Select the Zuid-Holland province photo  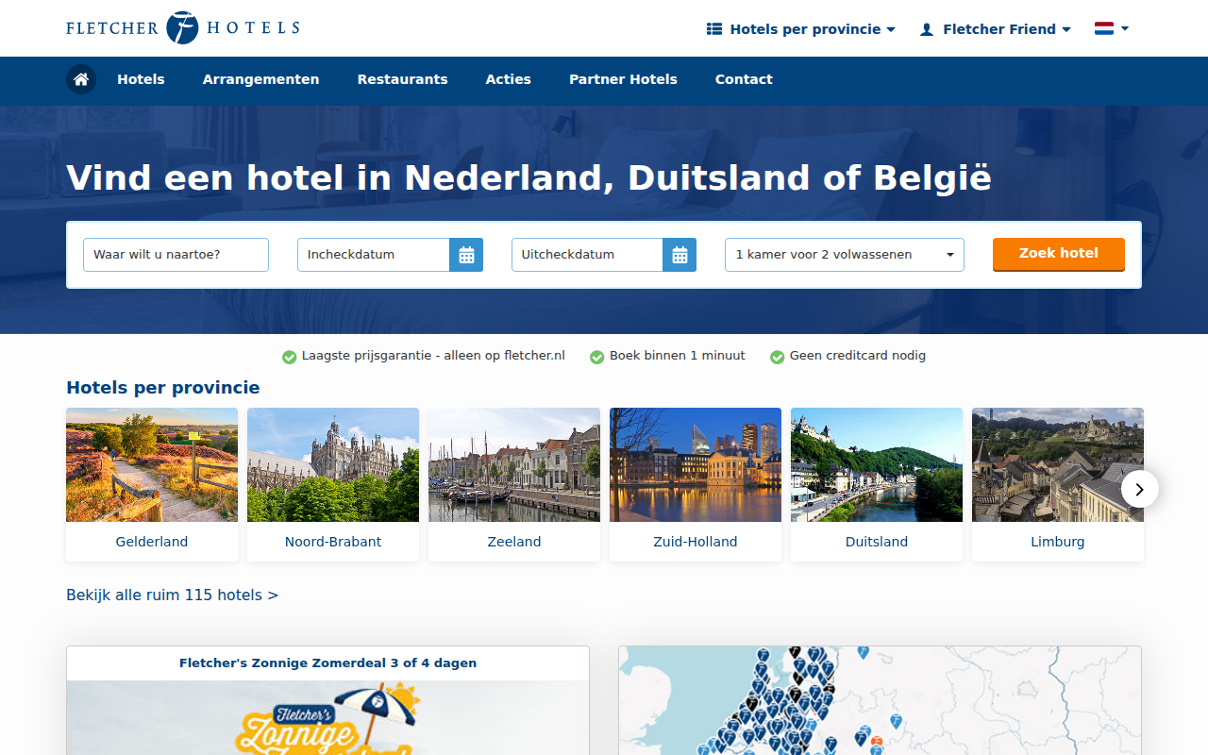(x=696, y=464)
